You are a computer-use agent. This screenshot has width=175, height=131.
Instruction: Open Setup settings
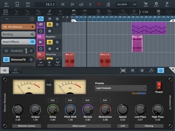pyautogui.click(x=156, y=4)
